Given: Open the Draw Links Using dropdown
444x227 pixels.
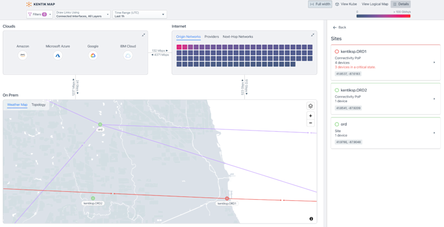Looking at the screenshot, I should click(83, 14).
